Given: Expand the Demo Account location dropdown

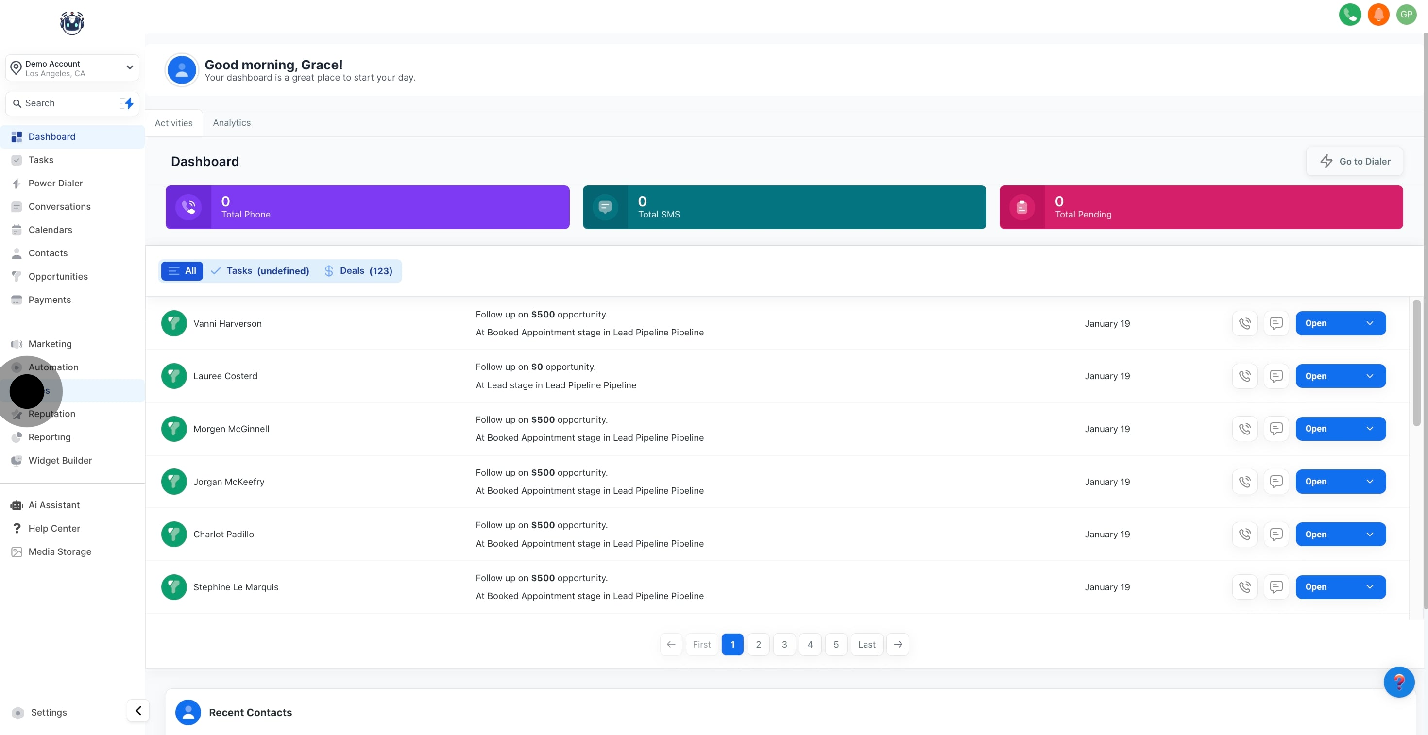Looking at the screenshot, I should [x=129, y=67].
